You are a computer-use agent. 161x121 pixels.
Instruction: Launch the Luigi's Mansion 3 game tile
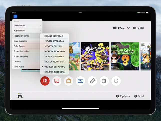pos(125,56)
